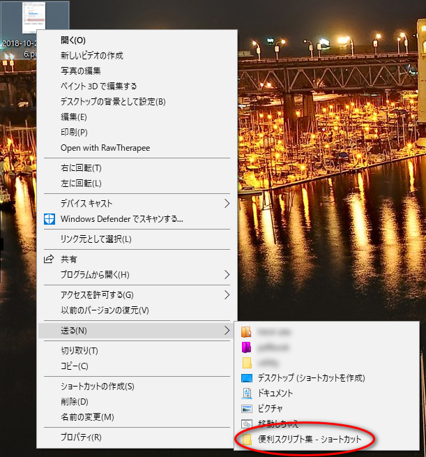
Task: Choose Open with RawTherapee
Action: pos(105,148)
